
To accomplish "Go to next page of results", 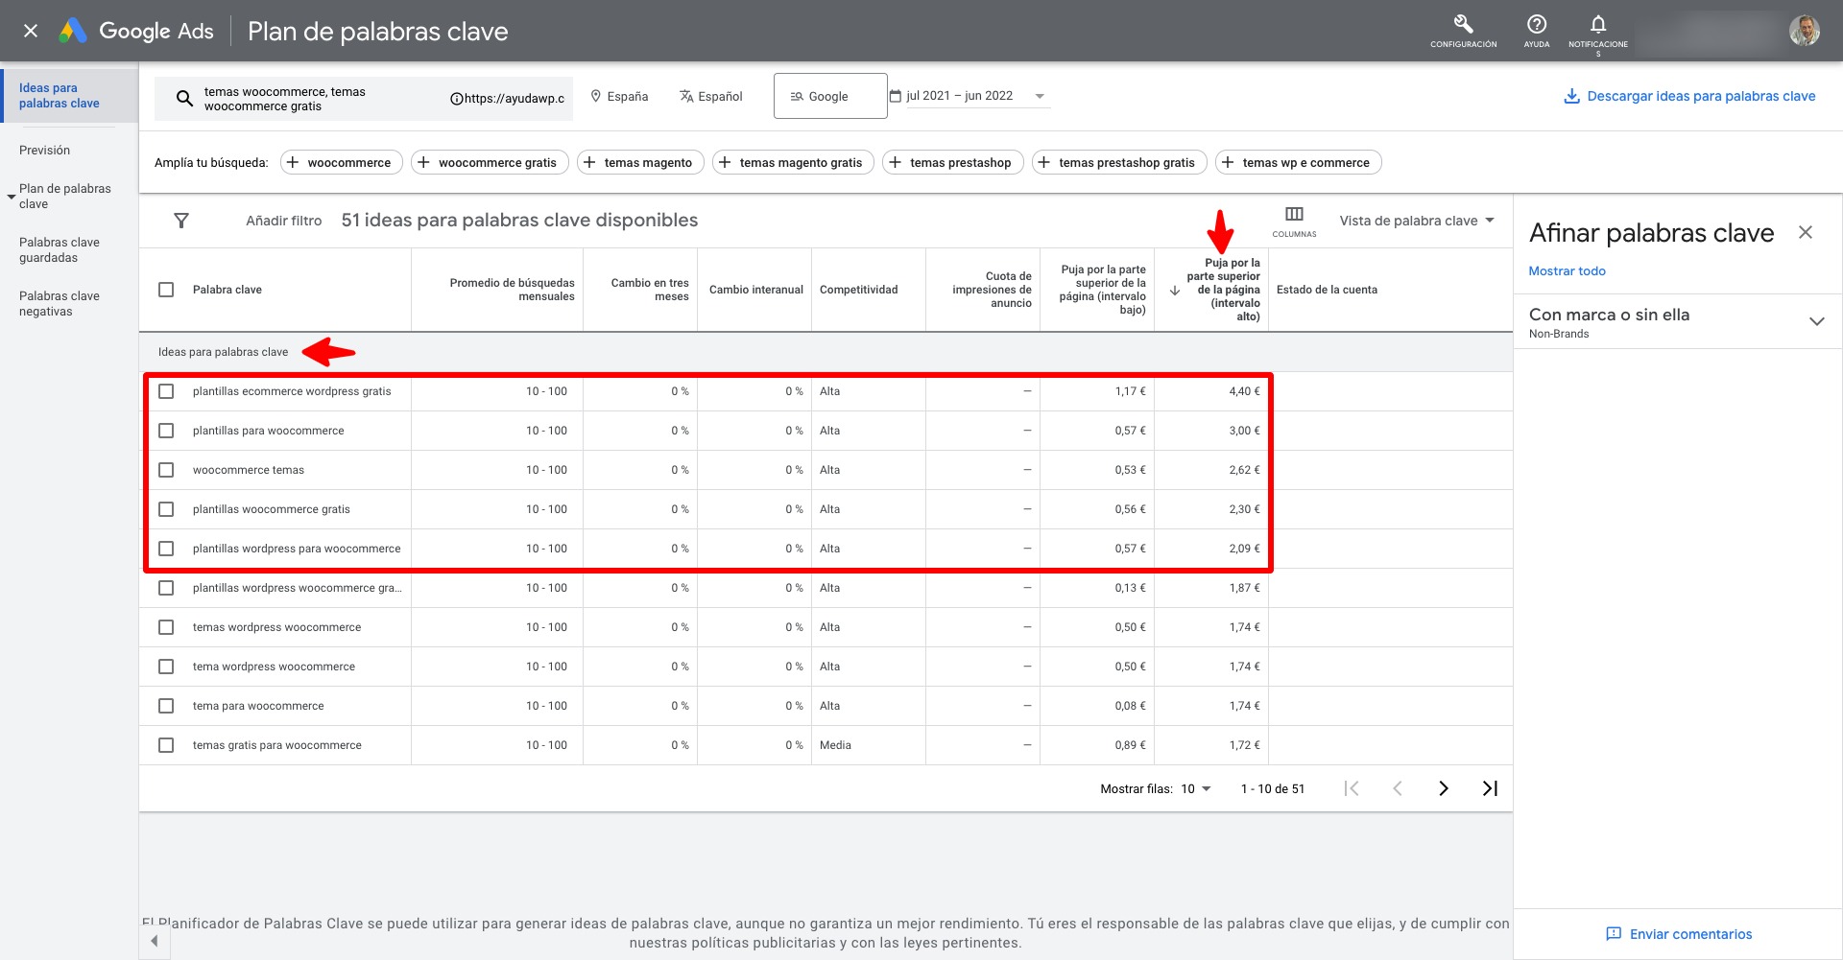I will pyautogui.click(x=1443, y=788).
